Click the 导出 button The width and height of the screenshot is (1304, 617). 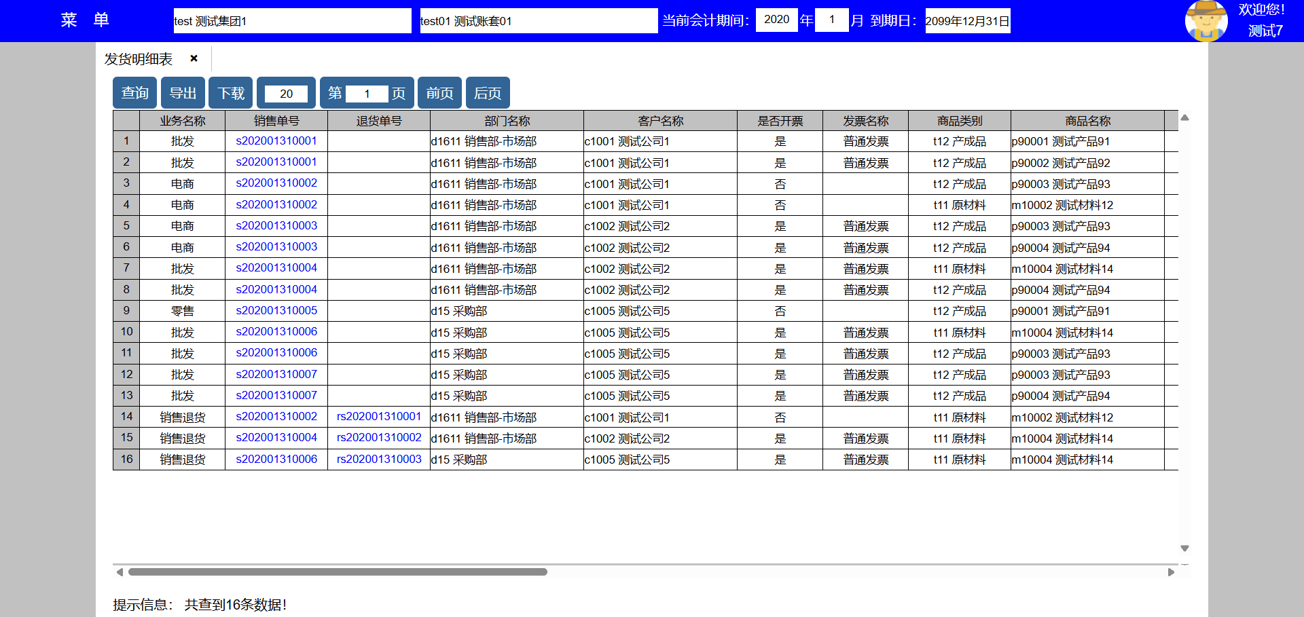click(183, 93)
